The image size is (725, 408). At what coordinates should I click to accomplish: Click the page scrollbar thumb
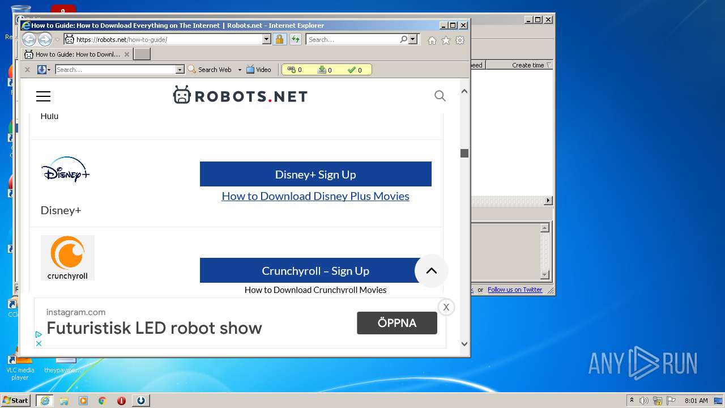[x=464, y=153]
